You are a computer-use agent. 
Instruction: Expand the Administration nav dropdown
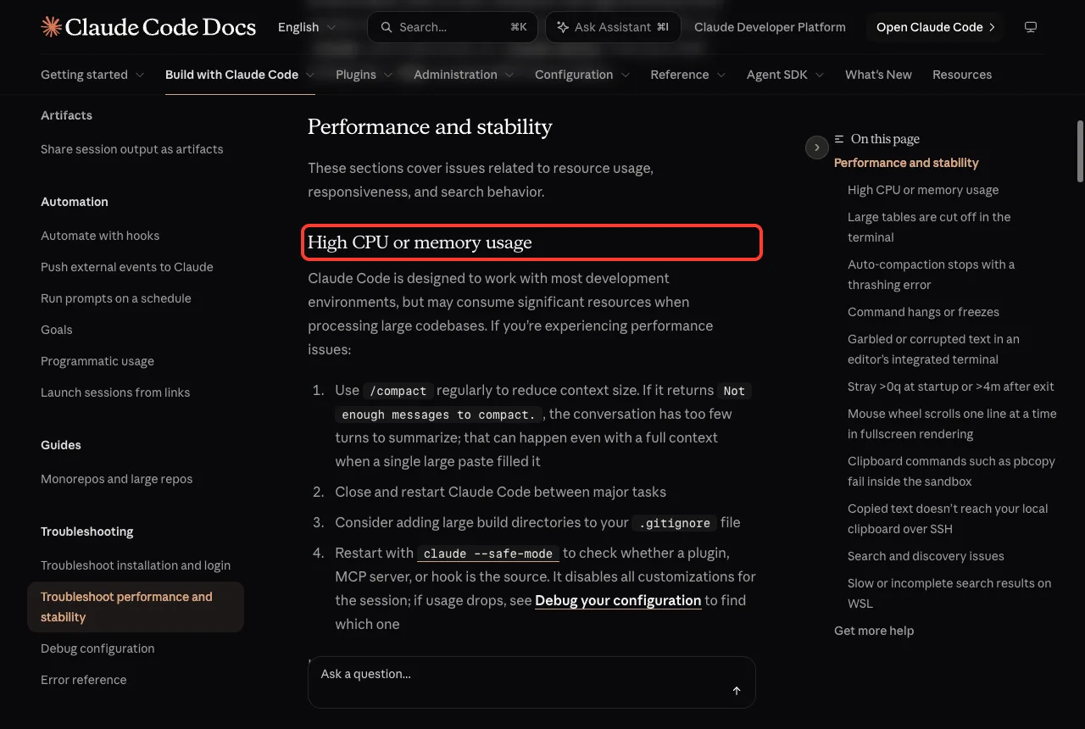[464, 75]
